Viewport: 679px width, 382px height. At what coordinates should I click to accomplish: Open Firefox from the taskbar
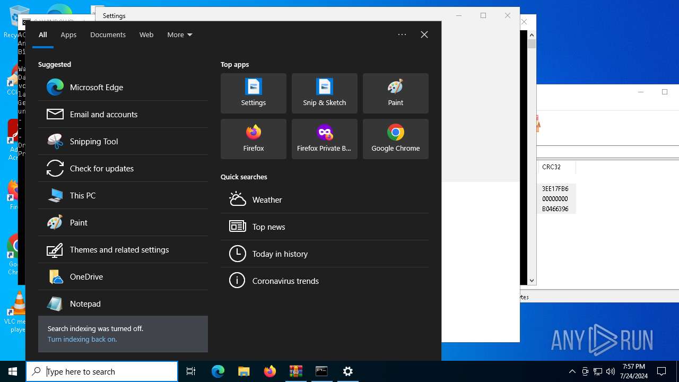(x=270, y=371)
